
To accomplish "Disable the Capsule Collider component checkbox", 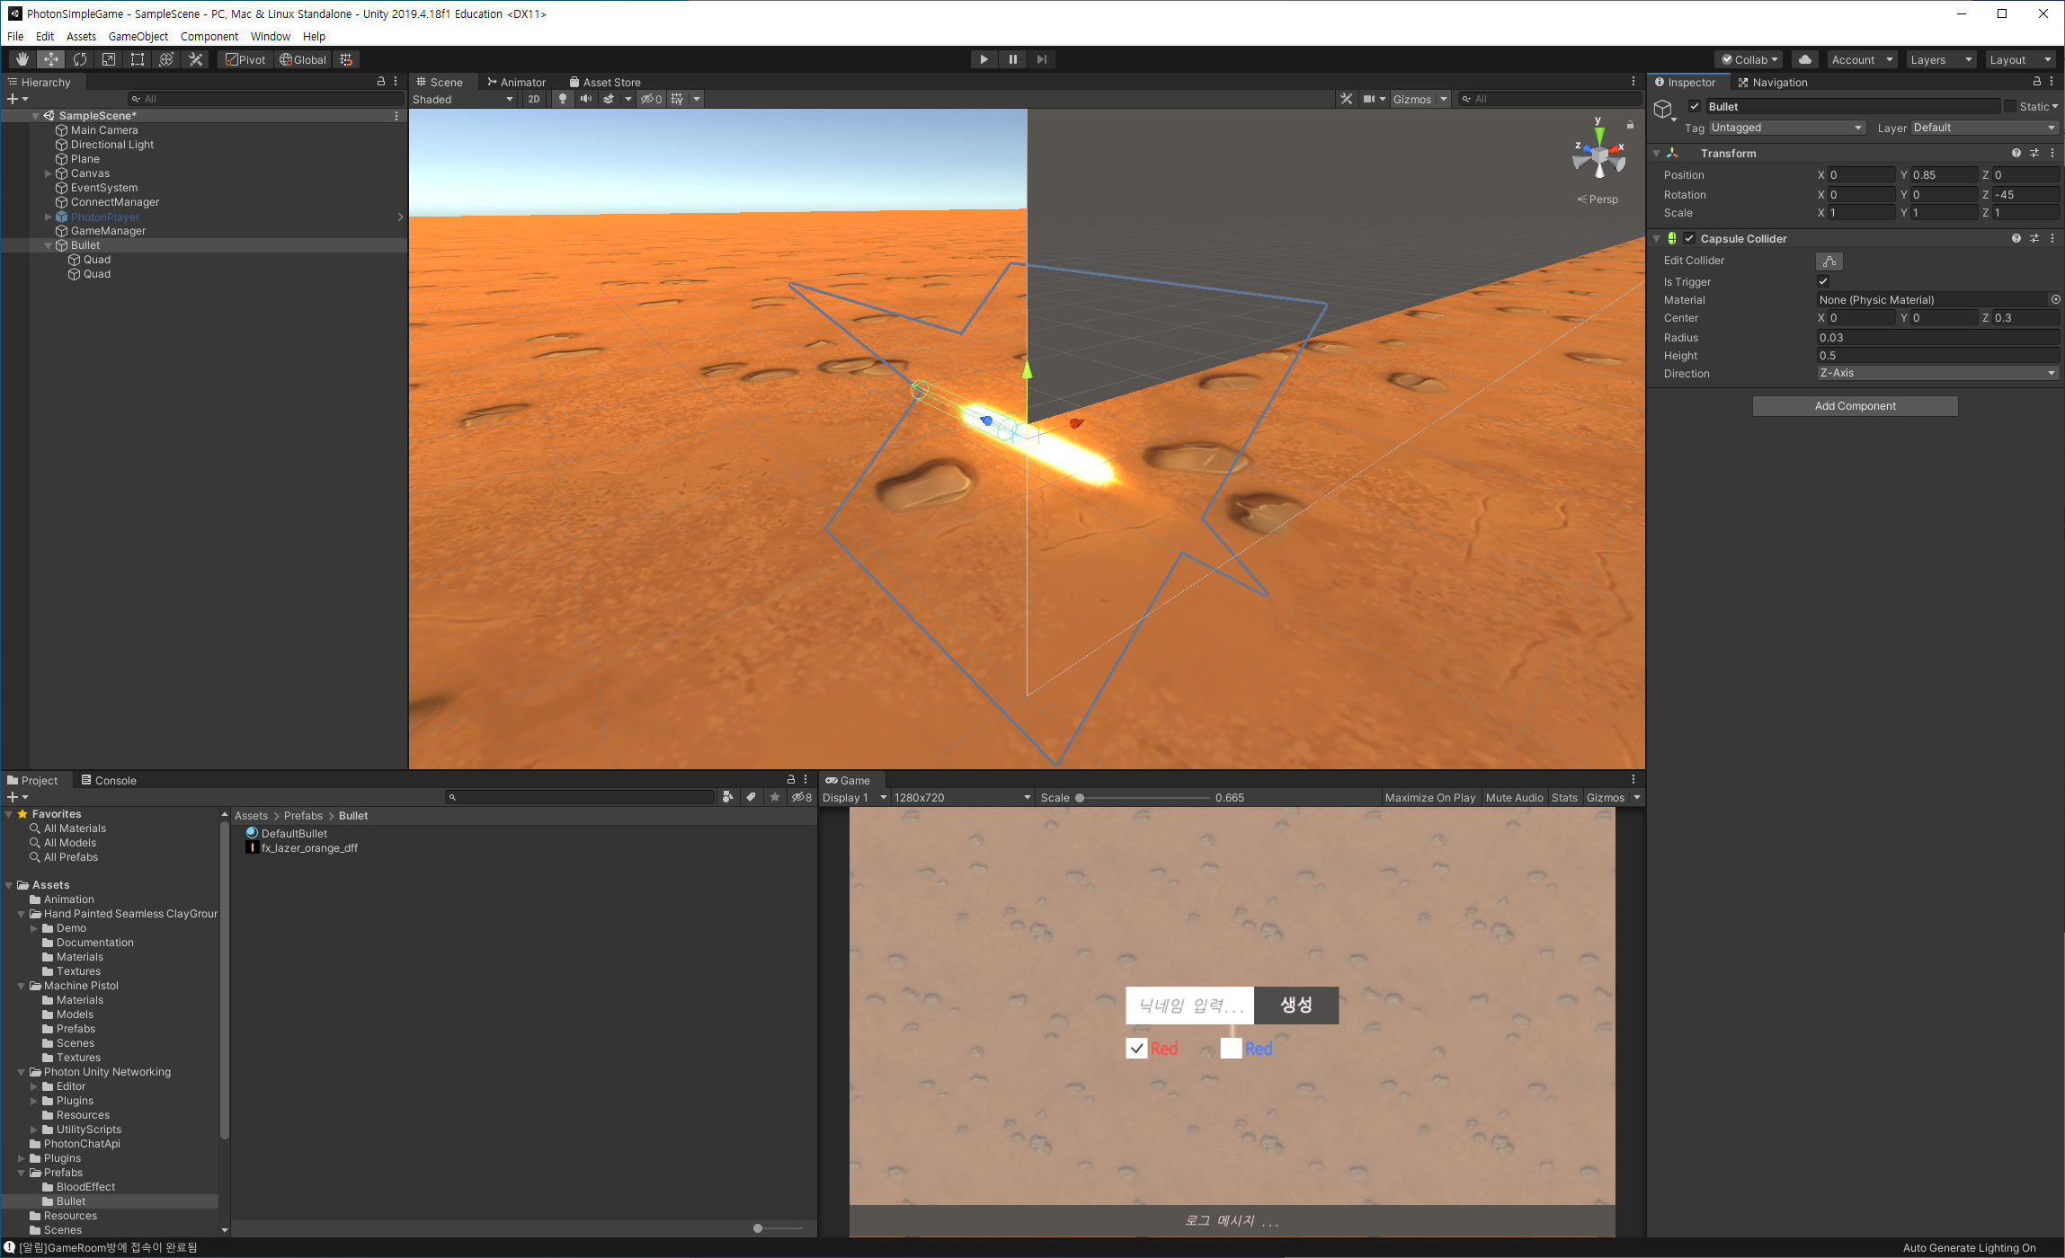I will [1689, 238].
